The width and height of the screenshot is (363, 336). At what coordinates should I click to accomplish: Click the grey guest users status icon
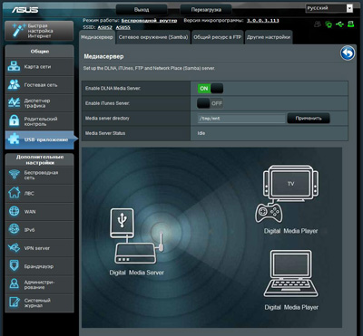pyautogui.click(x=318, y=24)
